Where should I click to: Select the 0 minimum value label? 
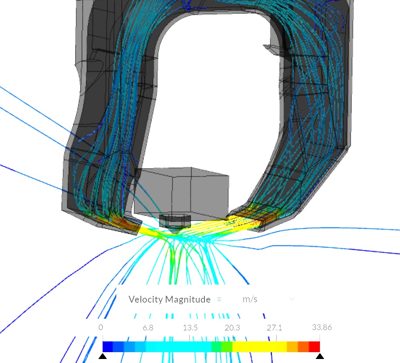[x=101, y=328]
